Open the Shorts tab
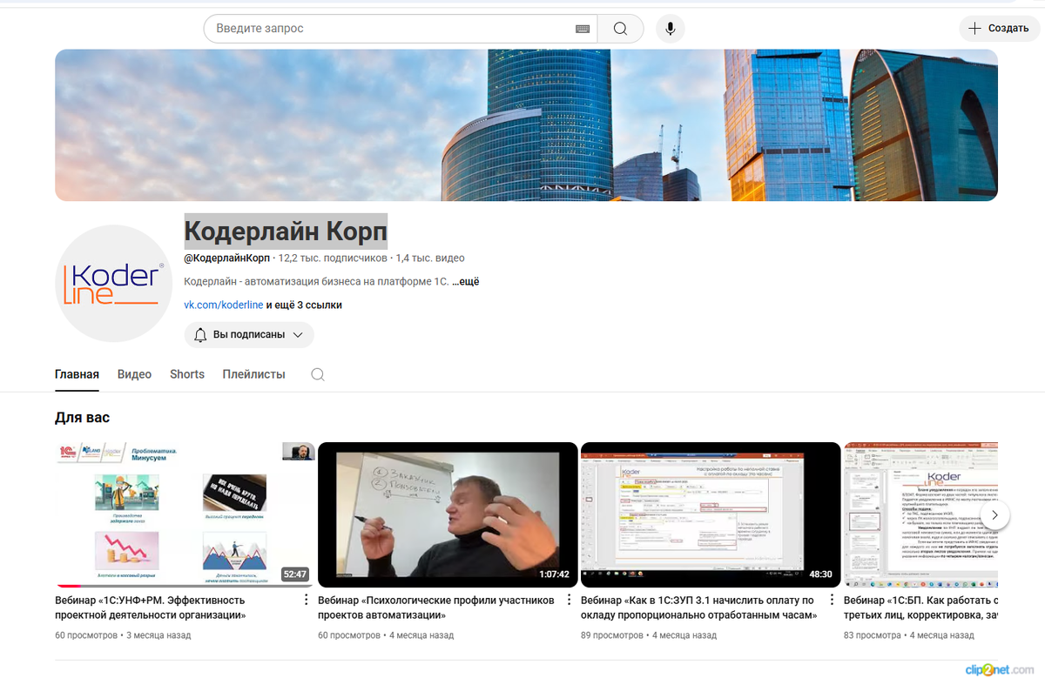Image resolution: width=1045 pixels, height=678 pixels. [187, 374]
